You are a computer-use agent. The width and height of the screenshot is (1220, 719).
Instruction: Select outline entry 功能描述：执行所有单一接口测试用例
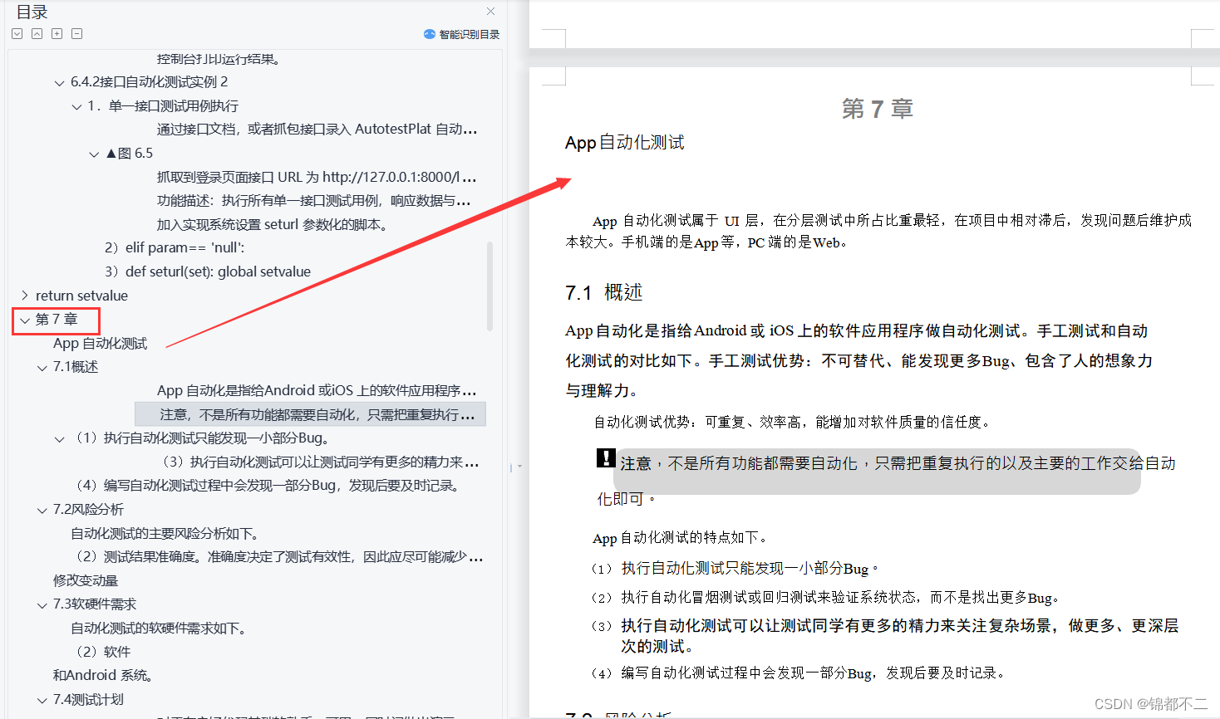(314, 201)
